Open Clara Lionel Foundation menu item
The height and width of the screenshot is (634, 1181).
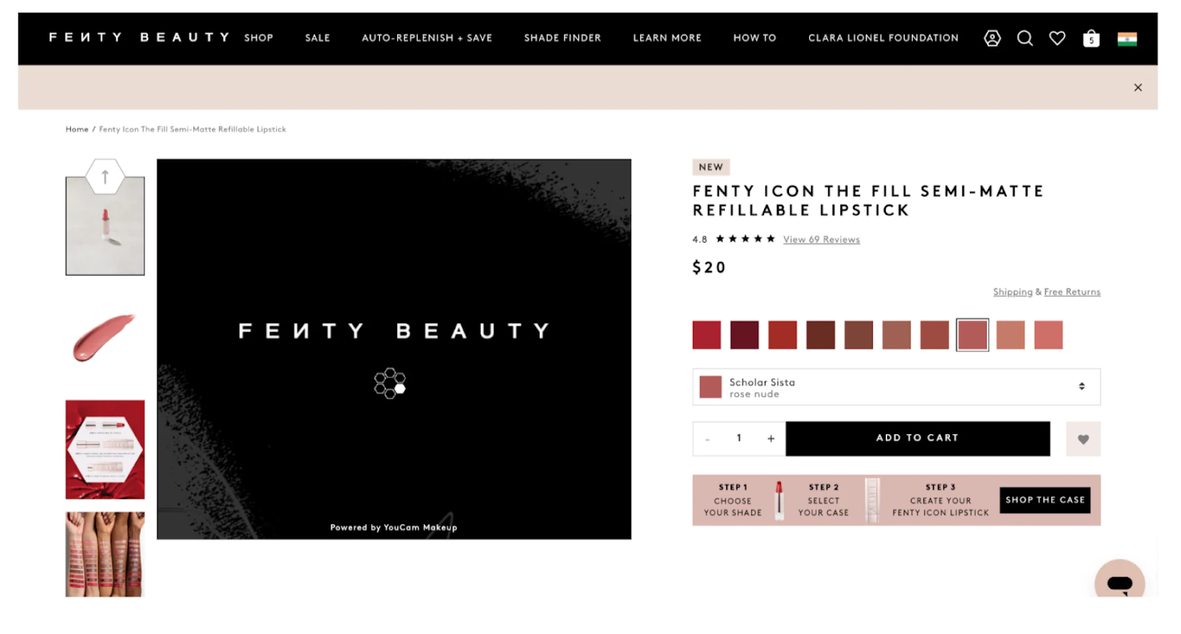(x=884, y=38)
